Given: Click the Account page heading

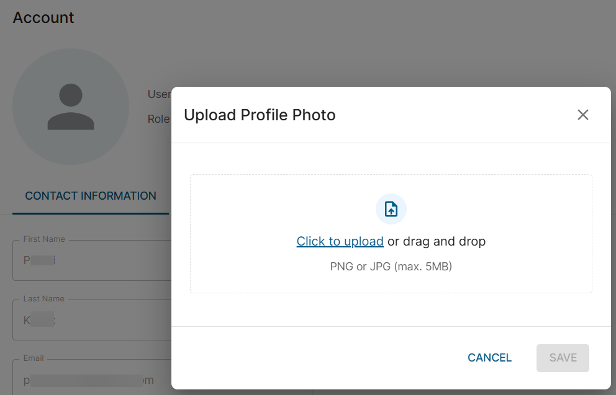Looking at the screenshot, I should [43, 17].
